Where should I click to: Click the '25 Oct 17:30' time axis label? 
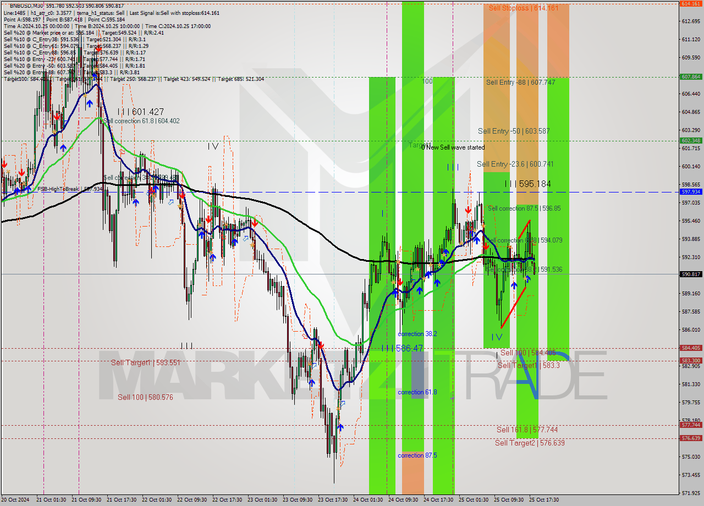(x=544, y=500)
